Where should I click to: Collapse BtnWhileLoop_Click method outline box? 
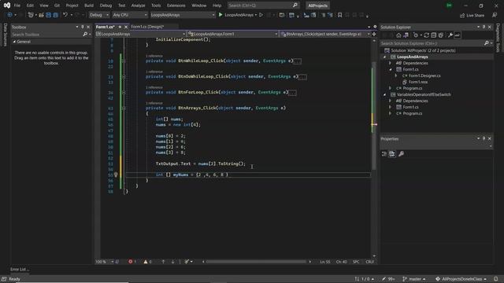click(124, 61)
